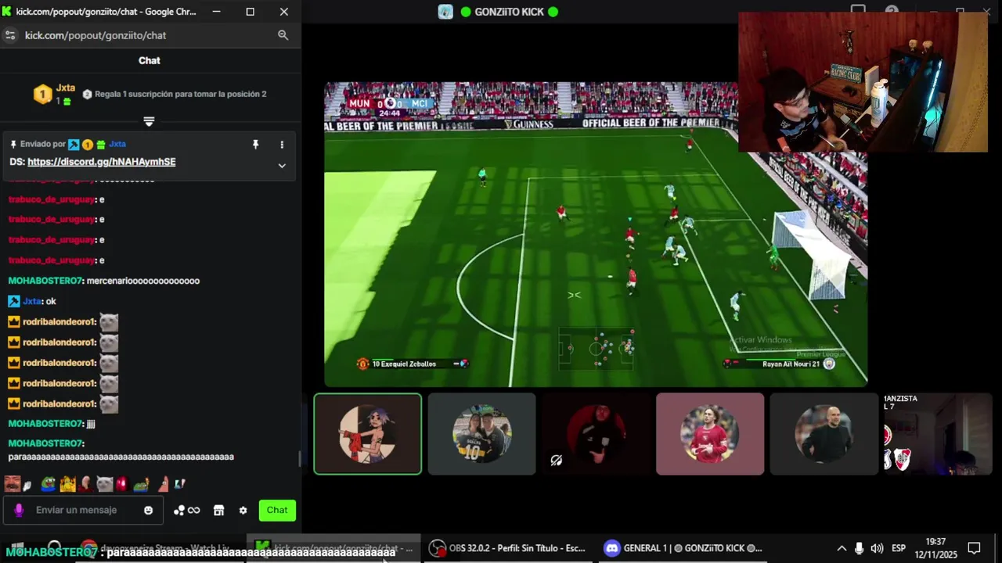Click the Gorillaz avatar participant tile

368,434
